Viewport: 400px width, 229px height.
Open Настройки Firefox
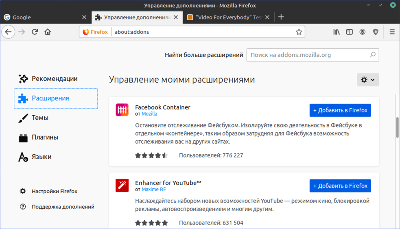point(48,191)
